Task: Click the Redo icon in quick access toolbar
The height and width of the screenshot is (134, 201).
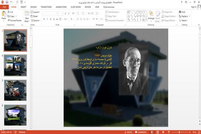Action: tap(17, 2)
